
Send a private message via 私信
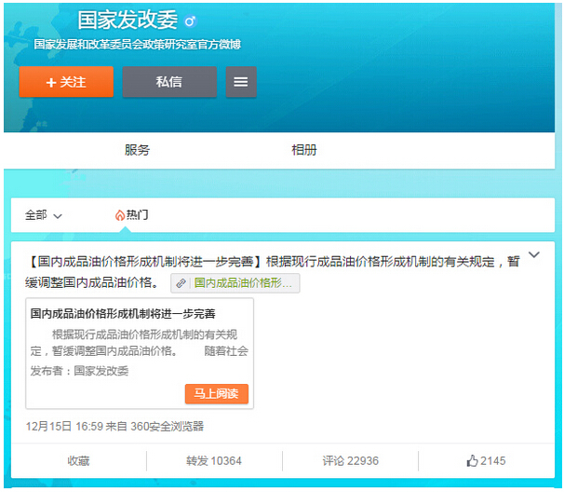(169, 82)
